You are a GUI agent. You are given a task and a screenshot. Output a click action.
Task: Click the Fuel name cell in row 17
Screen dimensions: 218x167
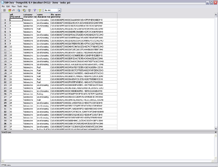pyautogui.click(x=43, y=68)
